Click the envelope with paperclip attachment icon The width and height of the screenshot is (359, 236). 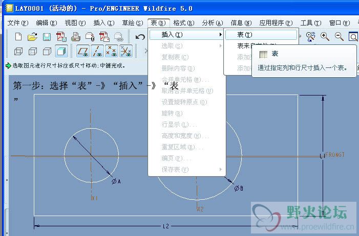tap(90, 37)
